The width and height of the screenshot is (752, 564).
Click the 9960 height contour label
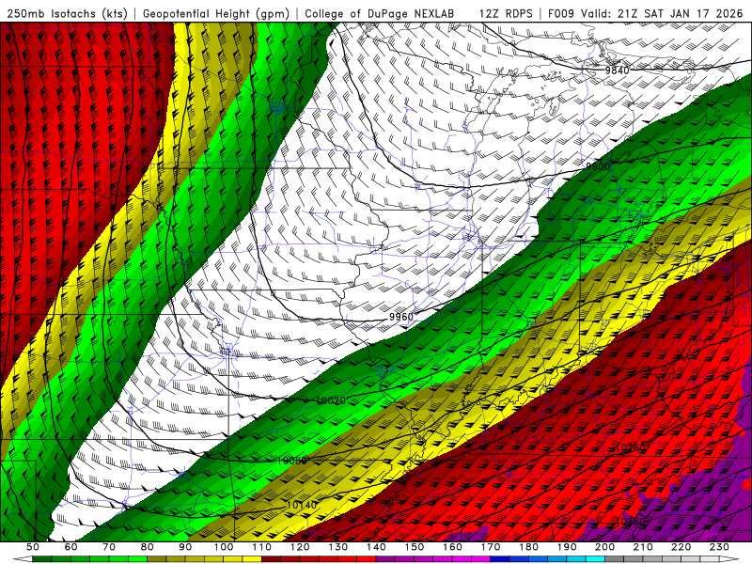click(401, 317)
